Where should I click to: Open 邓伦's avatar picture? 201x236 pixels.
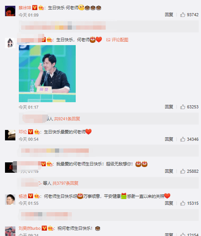[x=10, y=135]
